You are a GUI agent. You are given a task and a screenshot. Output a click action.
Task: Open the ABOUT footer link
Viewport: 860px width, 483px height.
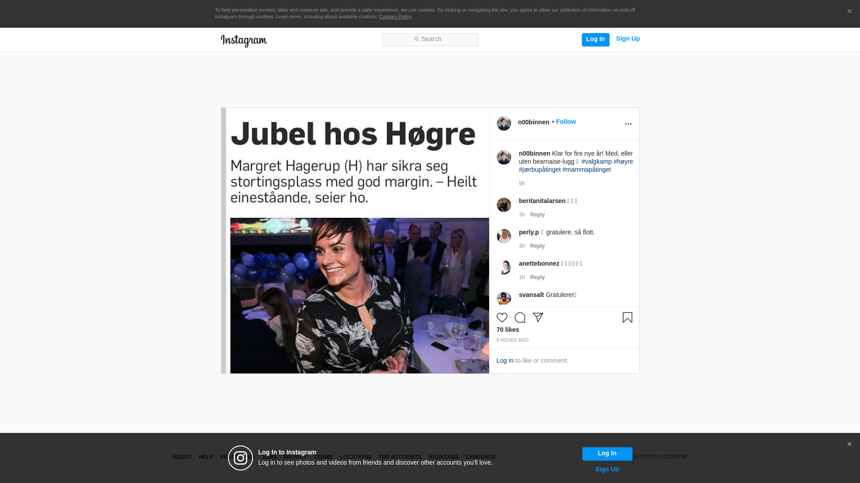coord(182,457)
